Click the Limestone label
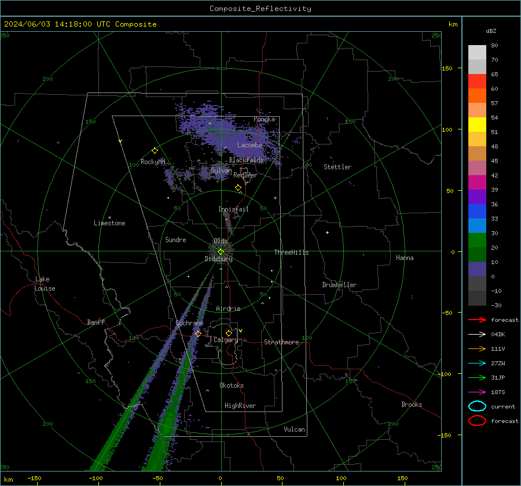Screen dimensions: 521x486 point(109,223)
